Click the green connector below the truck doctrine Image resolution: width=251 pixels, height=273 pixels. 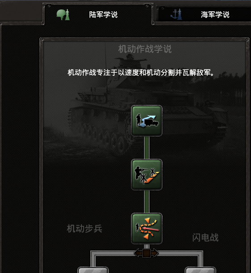point(147,148)
